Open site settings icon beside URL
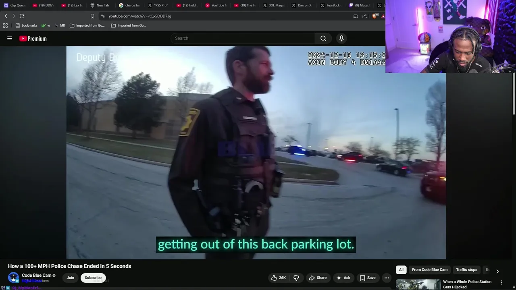This screenshot has height=290, width=516. (x=103, y=16)
